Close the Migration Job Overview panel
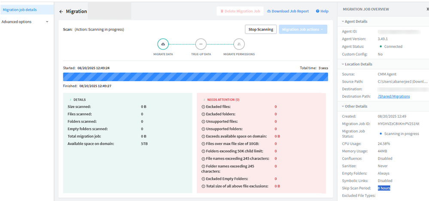 tap(426, 9)
